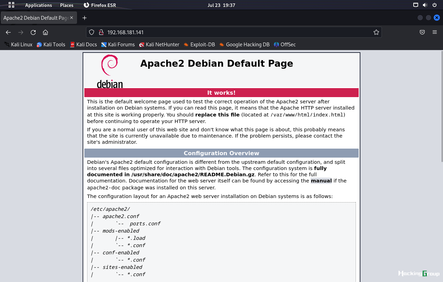Click the mods-enabled line in config tree
This screenshot has height=282, width=443.
point(115,231)
